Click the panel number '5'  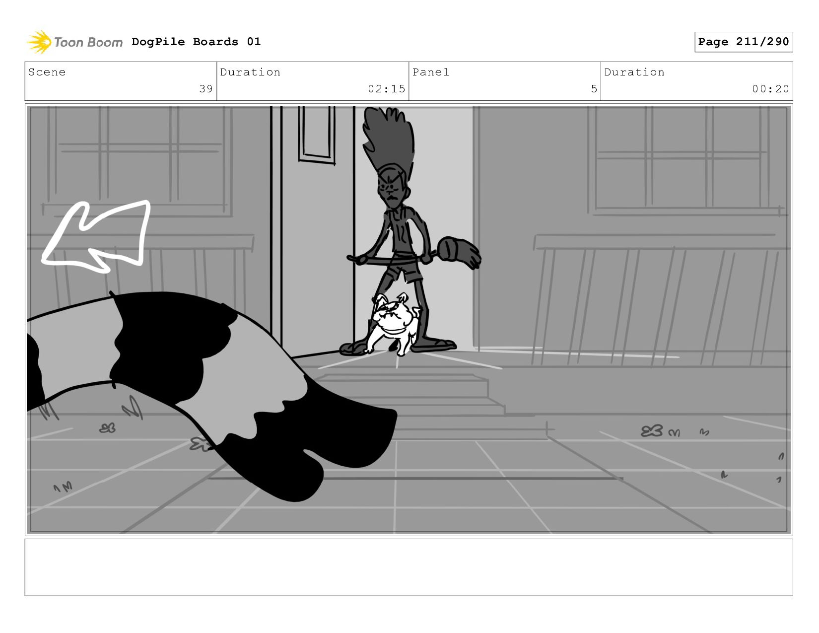594,89
